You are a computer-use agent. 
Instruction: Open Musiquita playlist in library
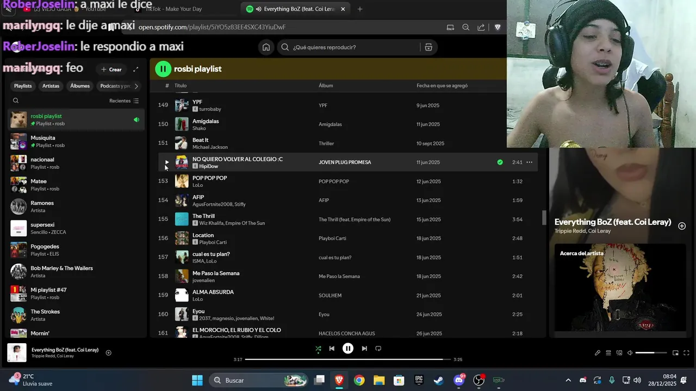pos(76,141)
